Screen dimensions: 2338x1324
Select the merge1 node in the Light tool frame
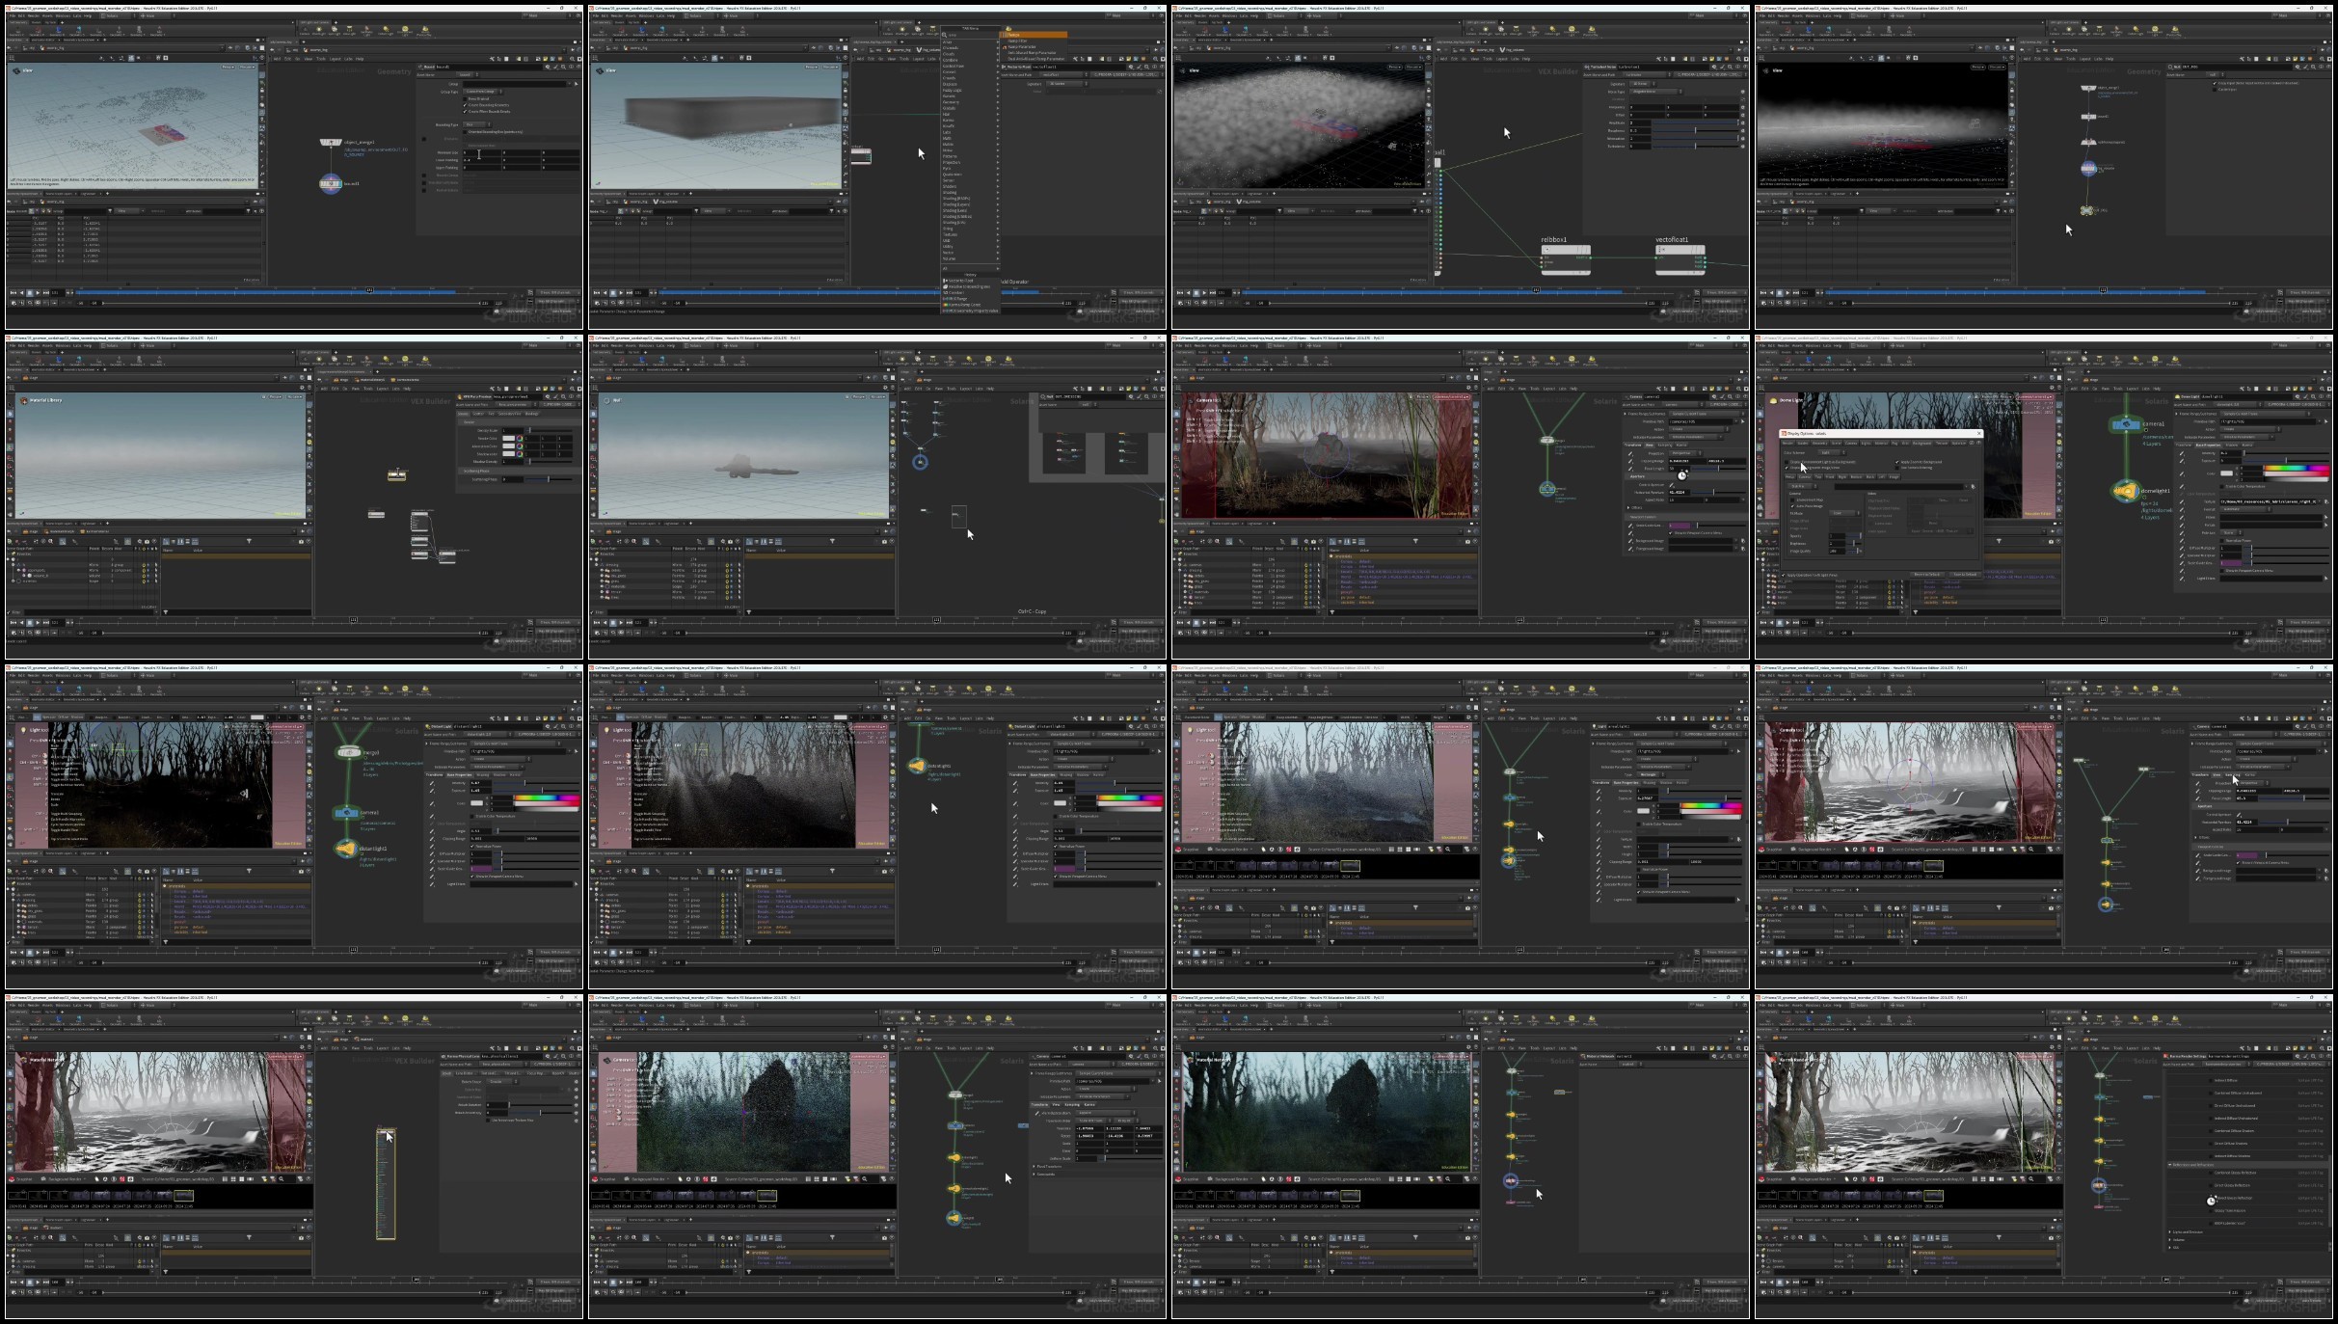pyautogui.click(x=349, y=752)
